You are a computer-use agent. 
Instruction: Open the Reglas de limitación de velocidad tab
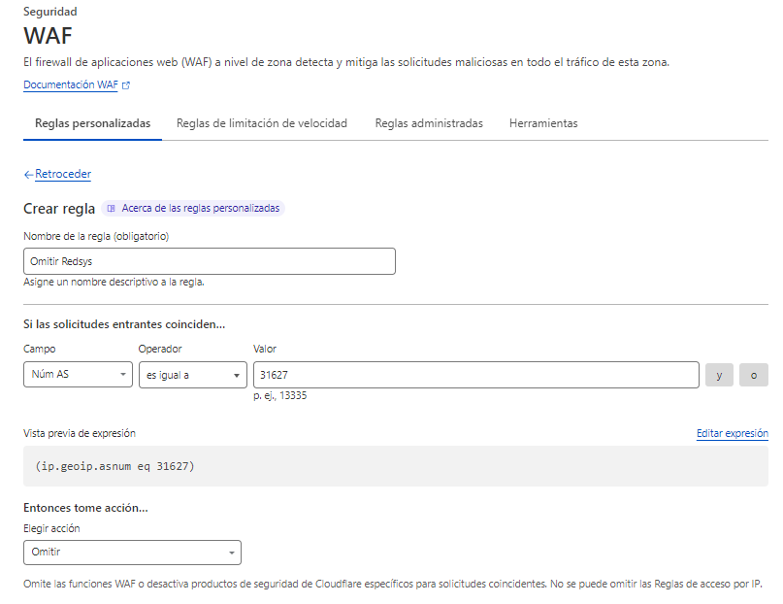coord(262,123)
